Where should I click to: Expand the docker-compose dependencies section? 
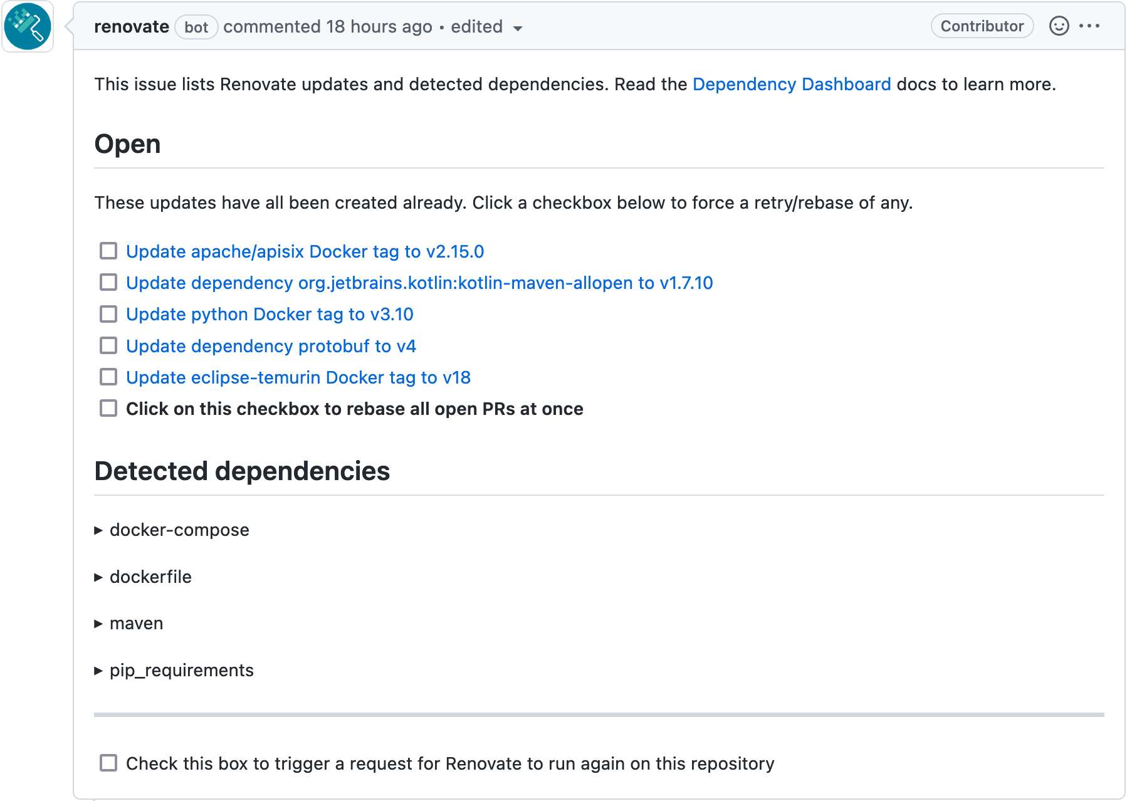coord(179,530)
